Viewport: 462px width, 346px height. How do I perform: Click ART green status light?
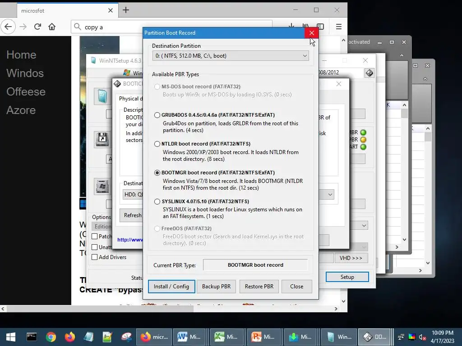point(363,147)
